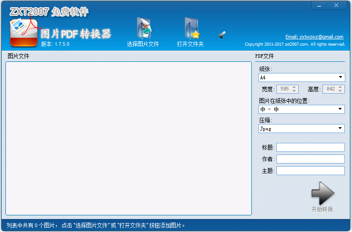Focus the 主题 text field
Viewport: 352px width, 232px height.
[310, 171]
